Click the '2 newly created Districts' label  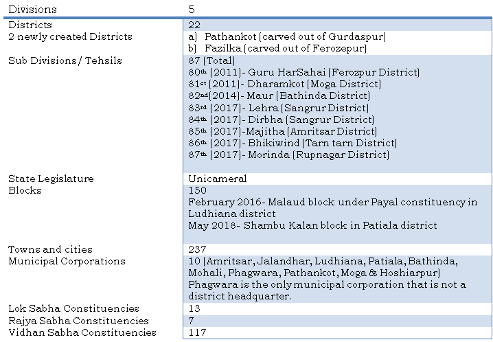coord(70,36)
